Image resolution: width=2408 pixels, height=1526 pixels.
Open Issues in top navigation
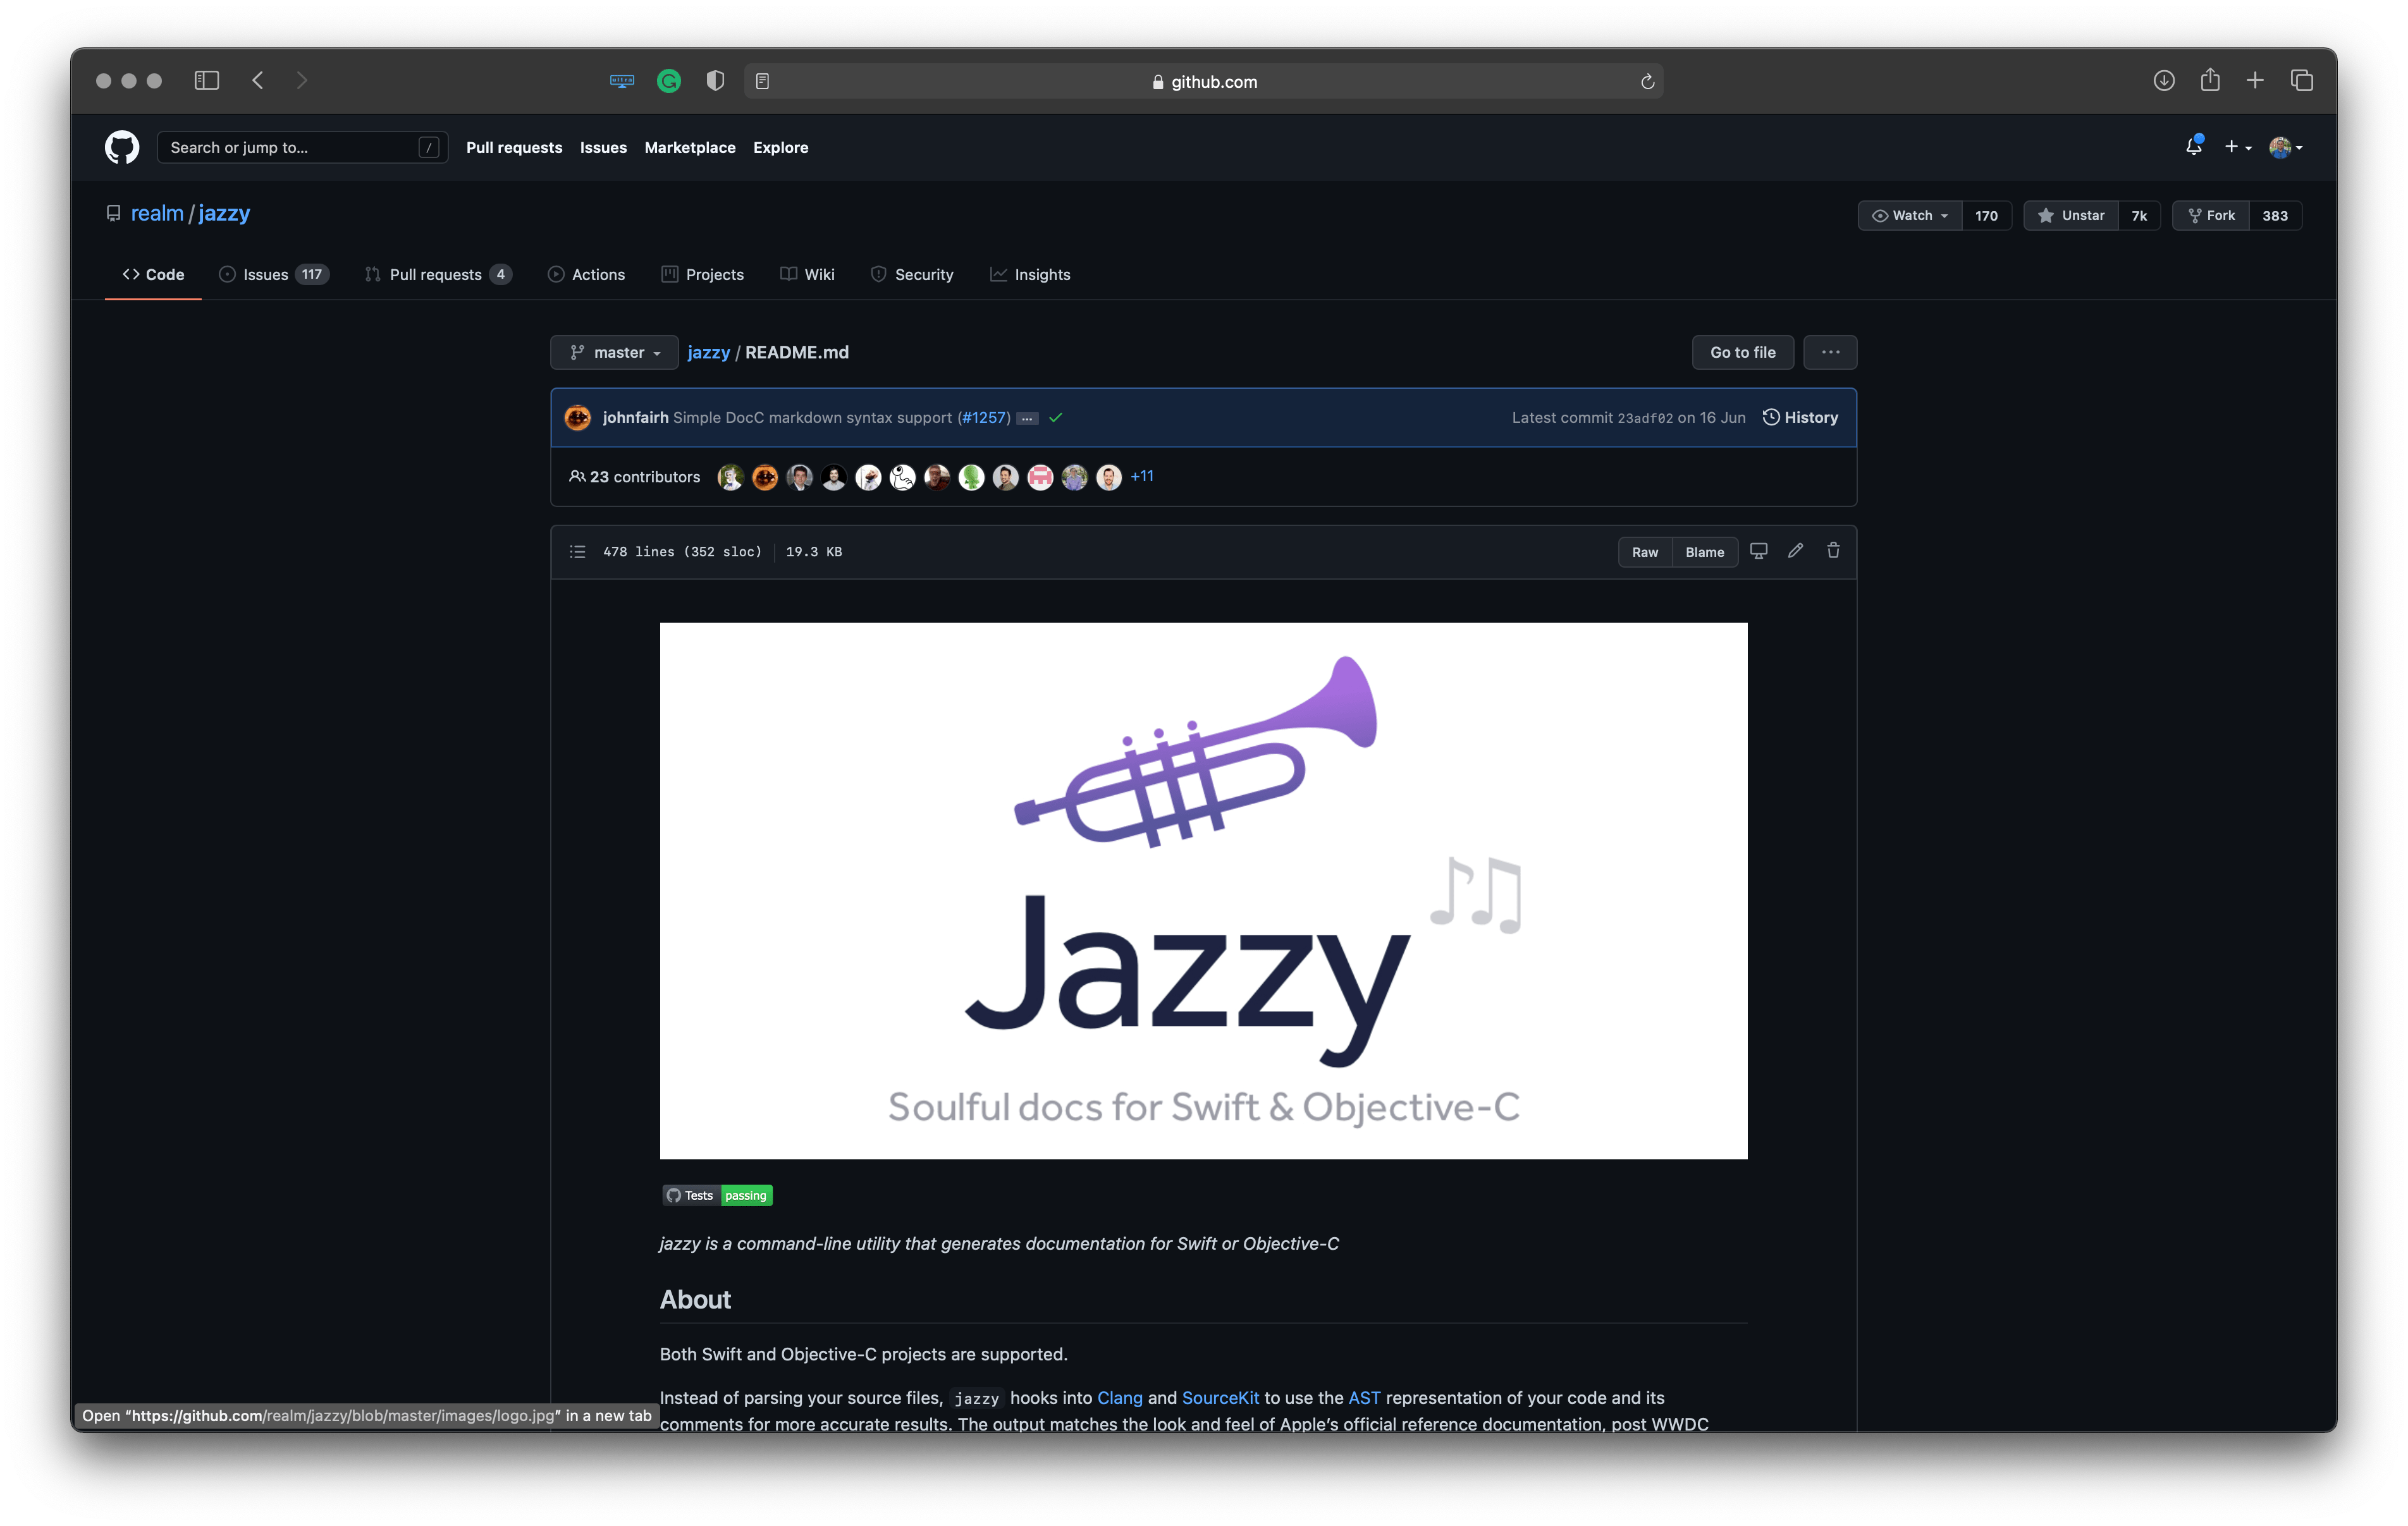tap(603, 147)
